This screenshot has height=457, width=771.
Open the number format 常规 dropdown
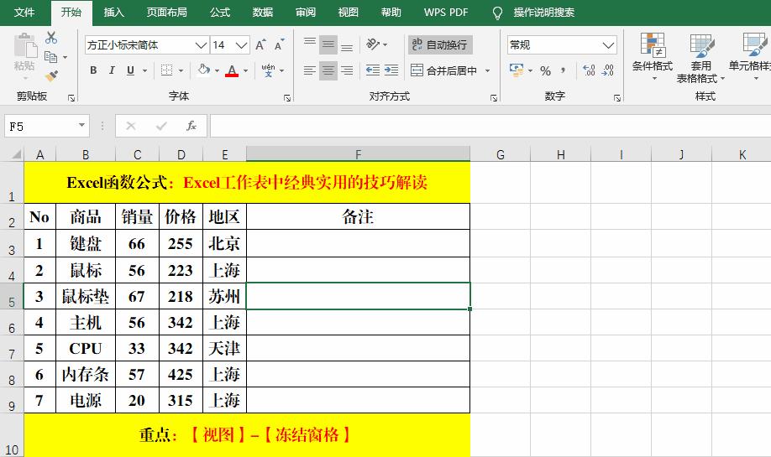608,45
